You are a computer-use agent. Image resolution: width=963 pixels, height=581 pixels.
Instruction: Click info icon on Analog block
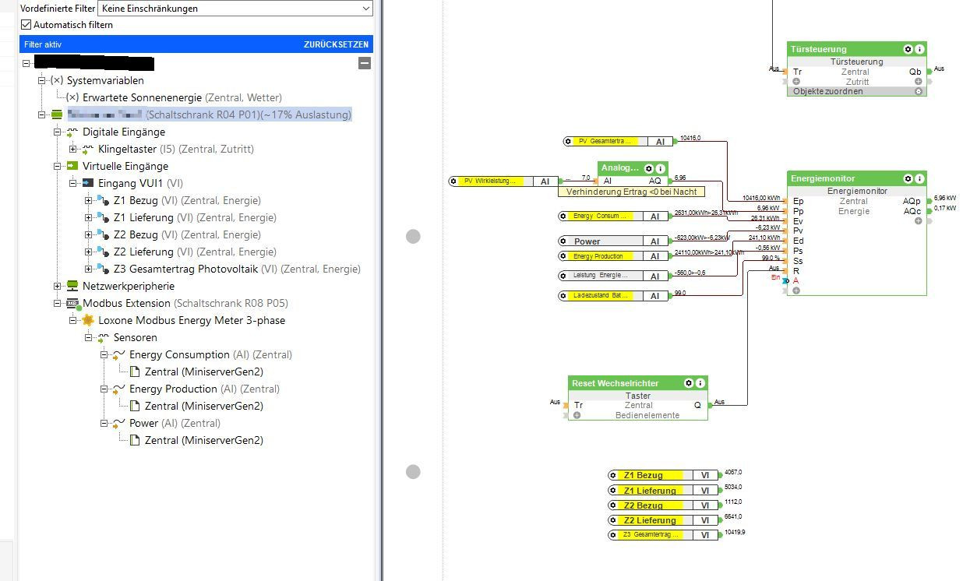tap(661, 168)
